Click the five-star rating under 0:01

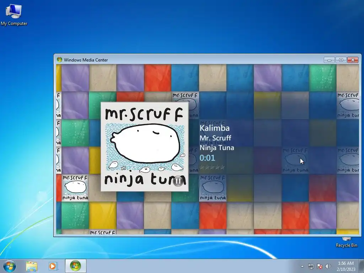[212, 167]
